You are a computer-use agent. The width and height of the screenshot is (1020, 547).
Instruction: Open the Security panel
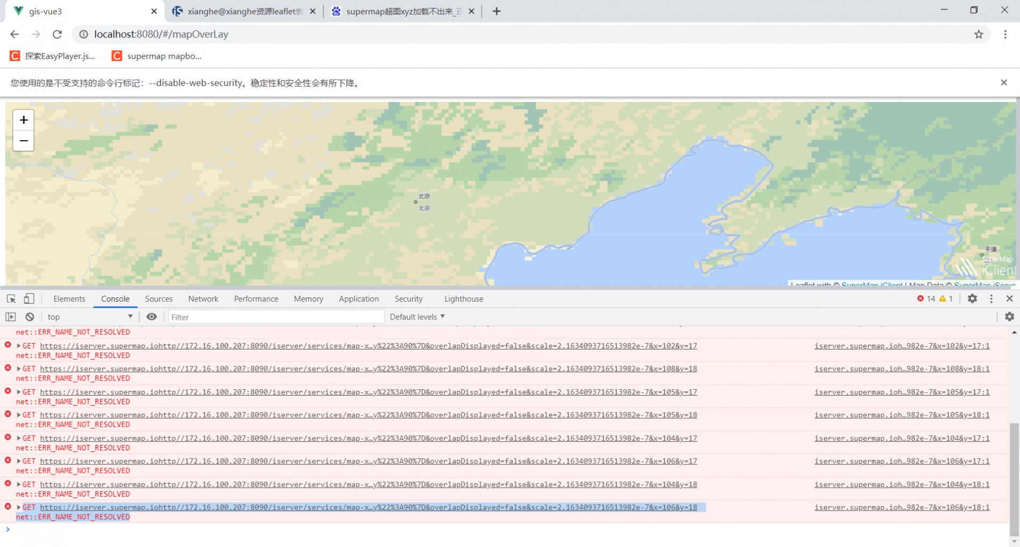coord(409,299)
